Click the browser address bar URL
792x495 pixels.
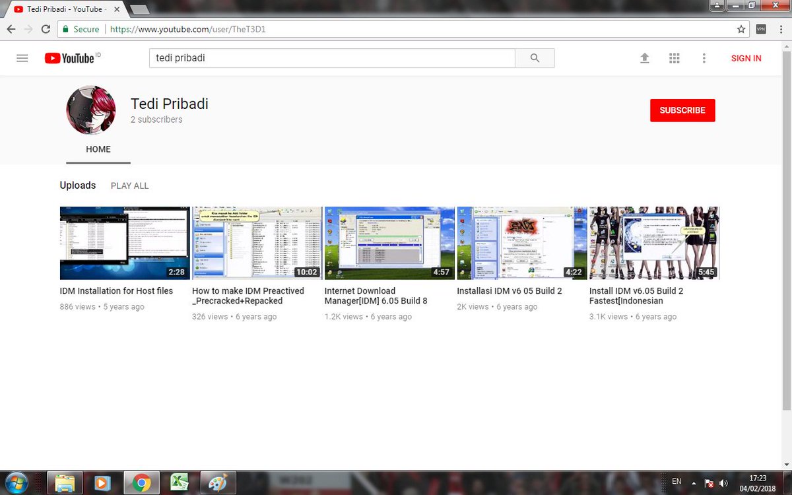click(x=188, y=30)
